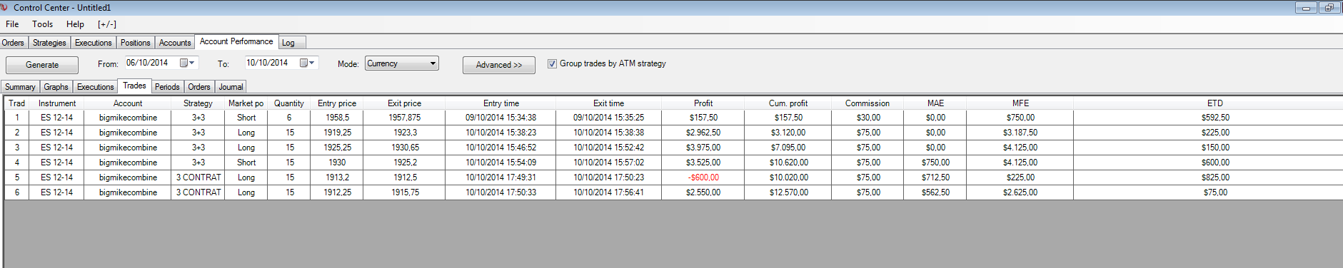Image resolution: width=1343 pixels, height=268 pixels.
Task: Select the Trades sub-tab
Action: point(134,86)
